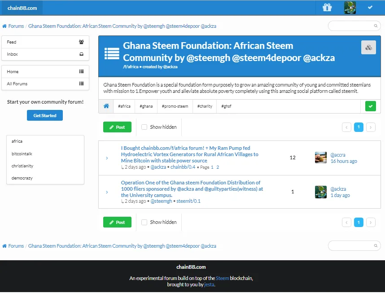Open the 1 day ago reply link
Screen dimensions: 385x293
[340, 195]
